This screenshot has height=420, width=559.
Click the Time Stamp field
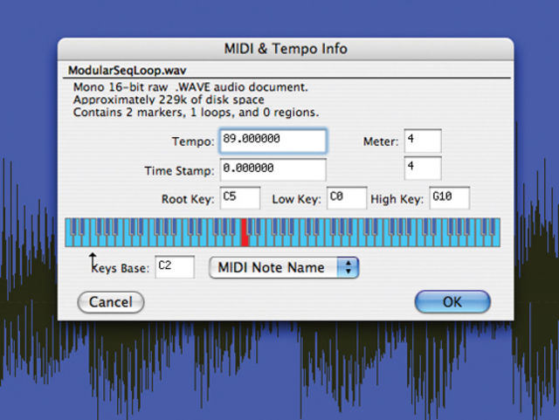pyautogui.click(x=273, y=169)
